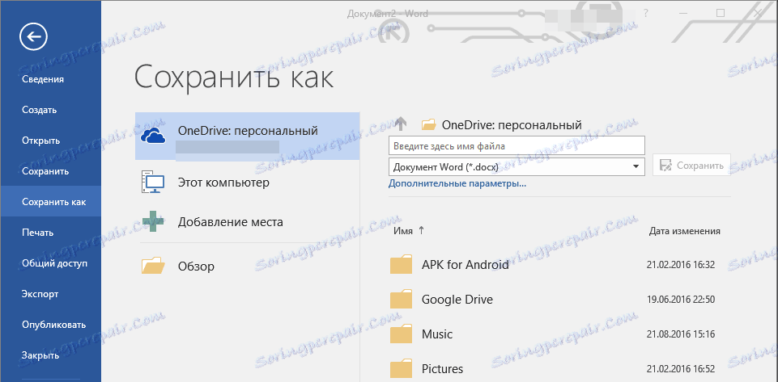778x382 pixels.
Task: Click the file type dropdown arrow
Action: coord(636,166)
